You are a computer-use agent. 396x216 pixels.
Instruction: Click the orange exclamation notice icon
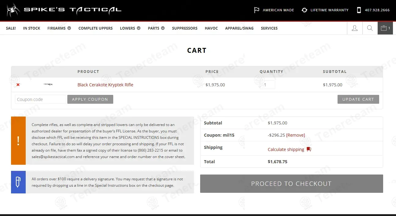tap(18, 141)
